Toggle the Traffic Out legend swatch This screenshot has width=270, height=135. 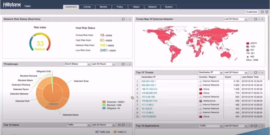pyautogui.click(x=97, y=132)
